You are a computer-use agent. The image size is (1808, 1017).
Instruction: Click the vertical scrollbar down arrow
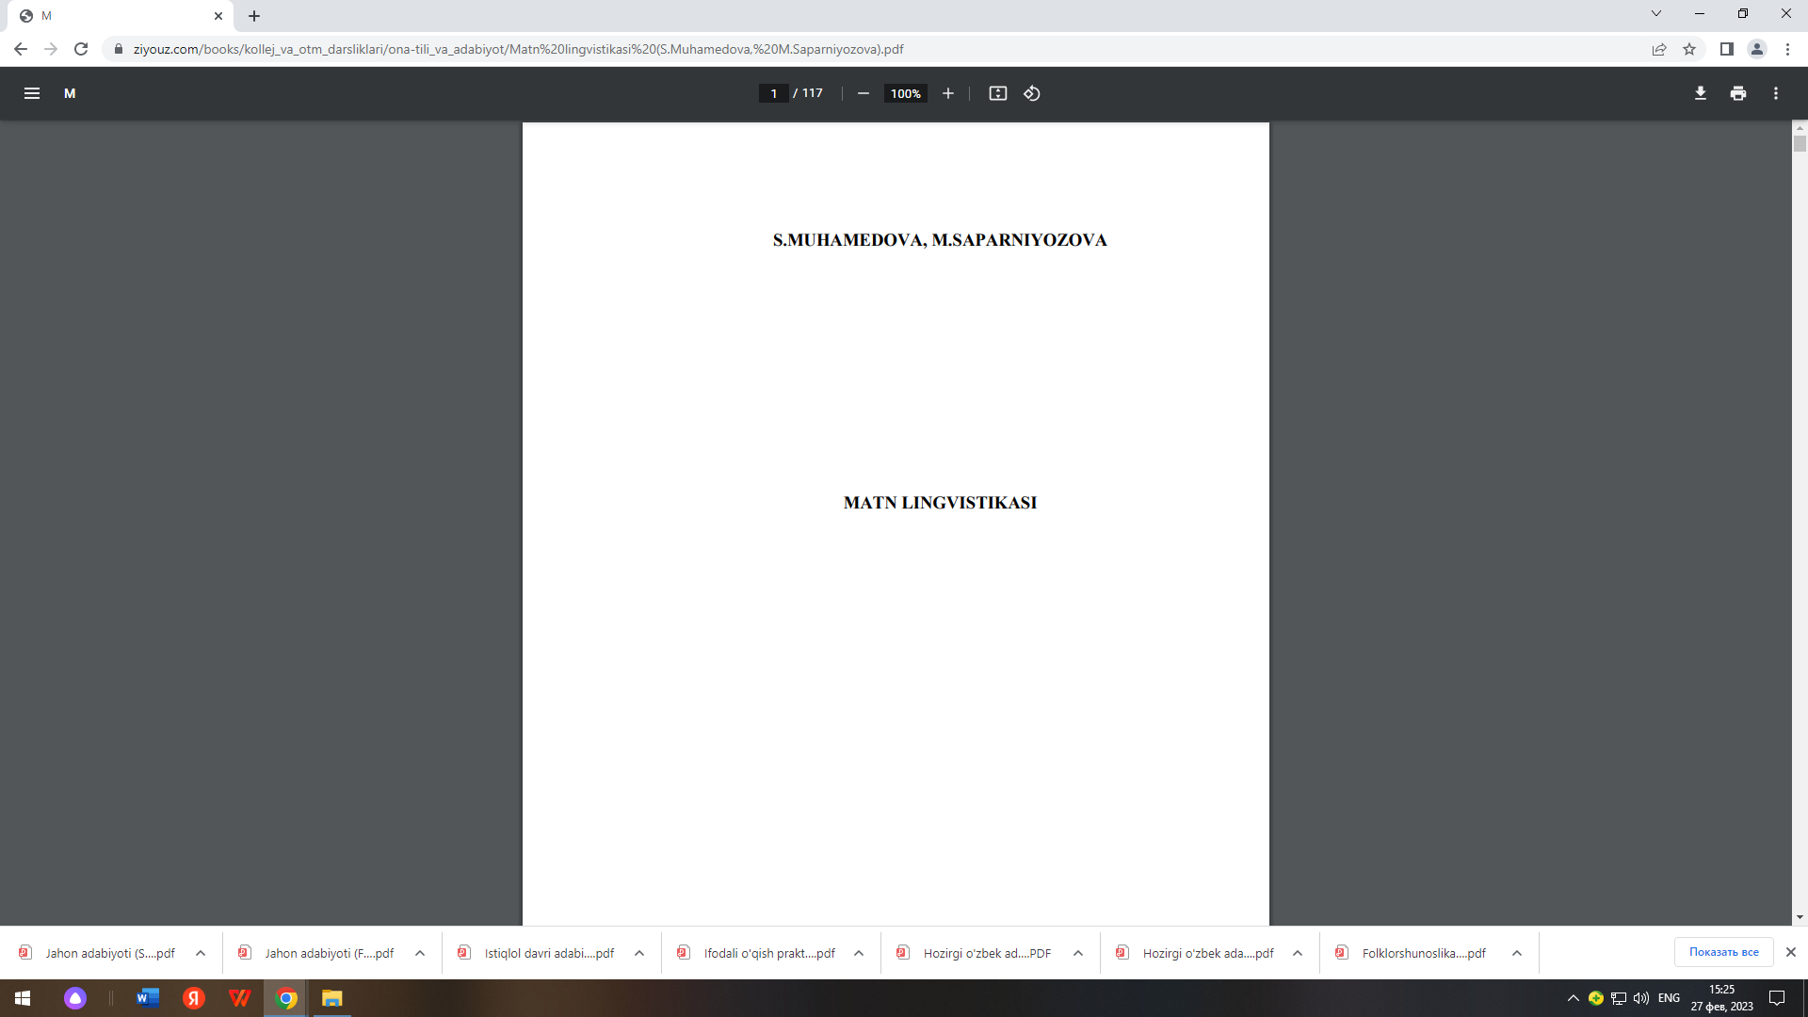click(x=1799, y=917)
